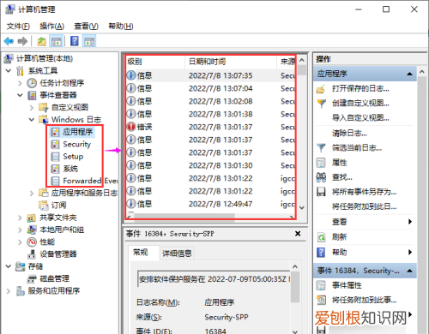
Task: Click 导入自定义视图... action
Action: (x=360, y=118)
